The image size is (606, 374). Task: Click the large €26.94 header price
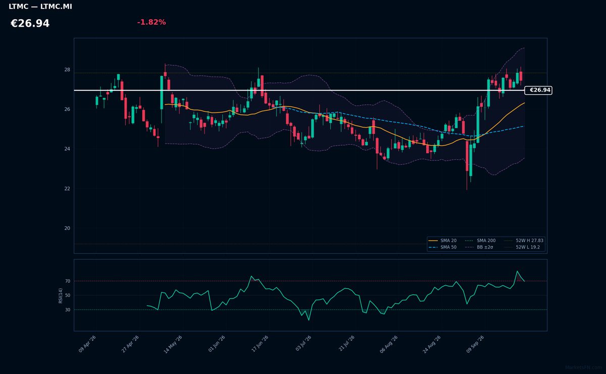point(30,24)
